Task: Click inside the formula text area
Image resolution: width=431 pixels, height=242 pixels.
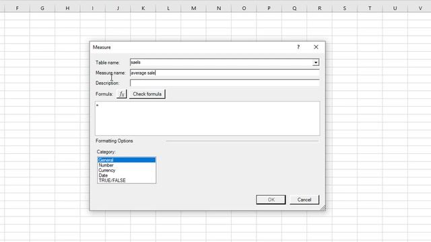Action: tap(207, 118)
